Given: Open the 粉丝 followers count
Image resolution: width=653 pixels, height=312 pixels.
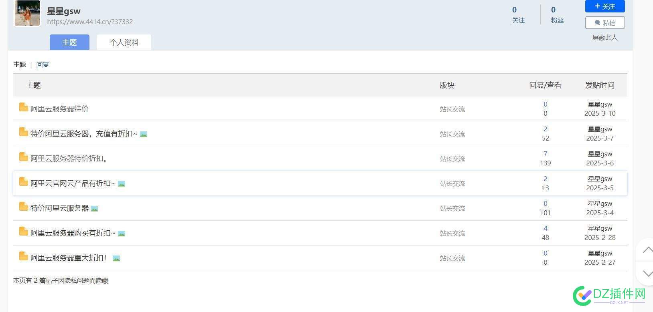Looking at the screenshot, I should (557, 15).
